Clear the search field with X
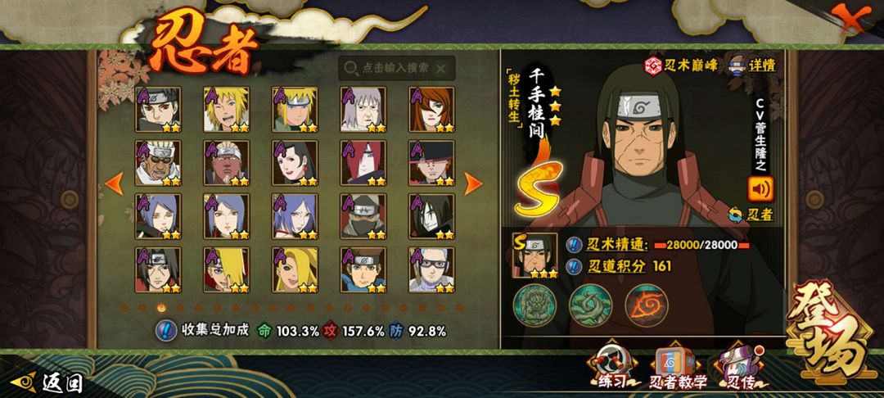 [441, 69]
